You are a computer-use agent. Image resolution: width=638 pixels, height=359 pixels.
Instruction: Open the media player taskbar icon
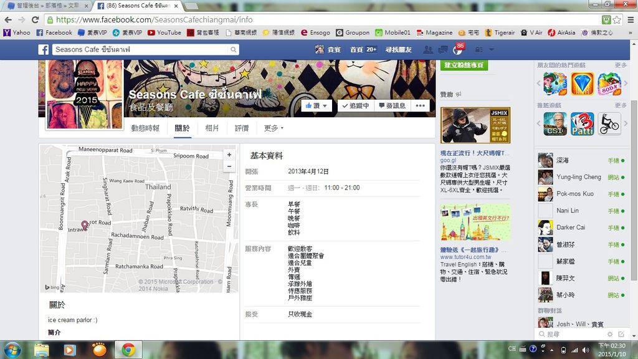click(x=69, y=350)
